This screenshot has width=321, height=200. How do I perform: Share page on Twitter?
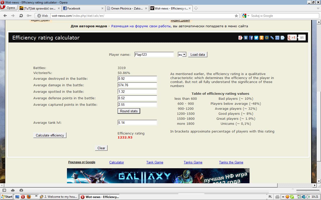click(256, 38)
